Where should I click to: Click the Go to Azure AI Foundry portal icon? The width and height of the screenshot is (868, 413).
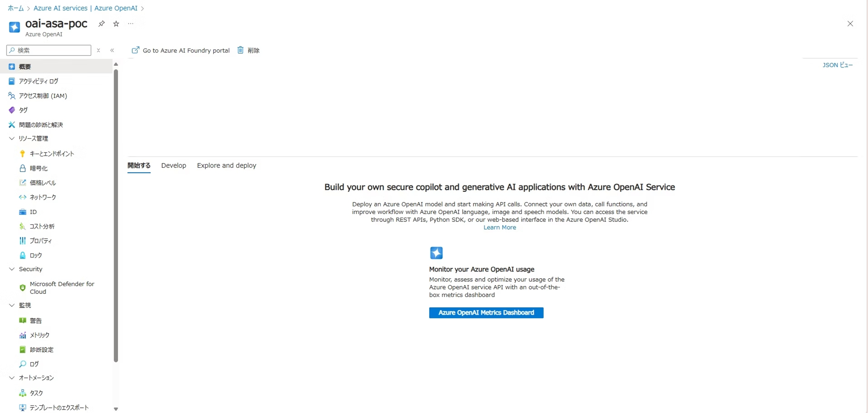(135, 50)
